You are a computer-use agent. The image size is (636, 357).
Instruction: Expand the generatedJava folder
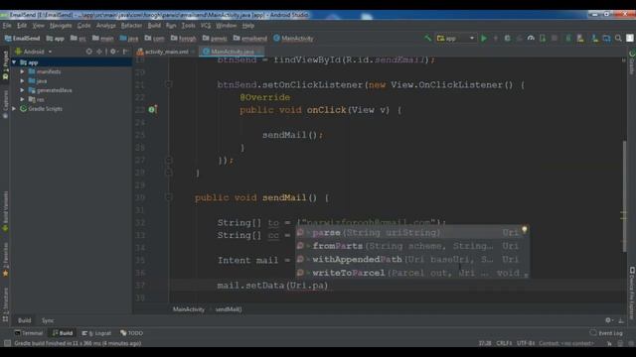pos(22,90)
